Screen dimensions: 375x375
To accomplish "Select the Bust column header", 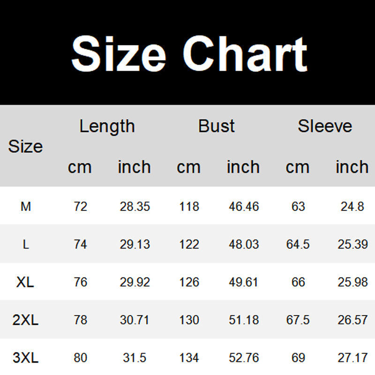I will (x=216, y=126).
